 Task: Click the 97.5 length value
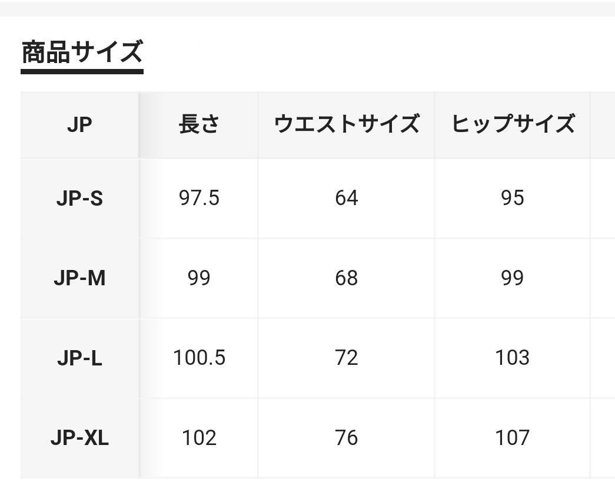(x=199, y=199)
